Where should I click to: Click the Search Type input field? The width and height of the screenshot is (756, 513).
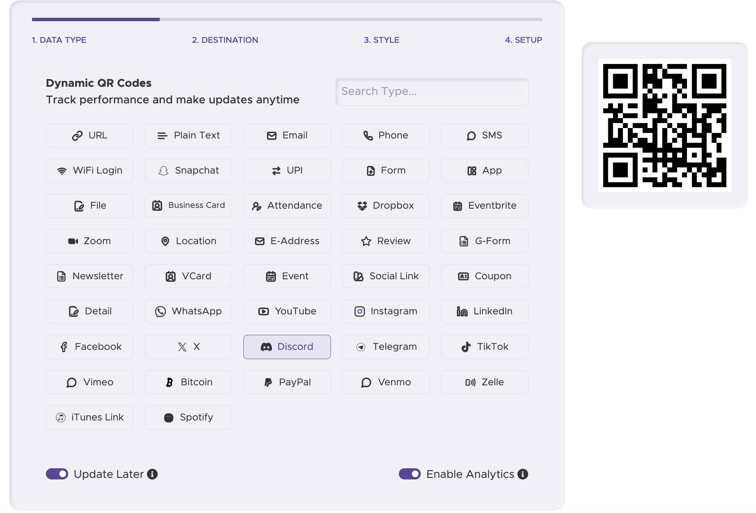432,92
